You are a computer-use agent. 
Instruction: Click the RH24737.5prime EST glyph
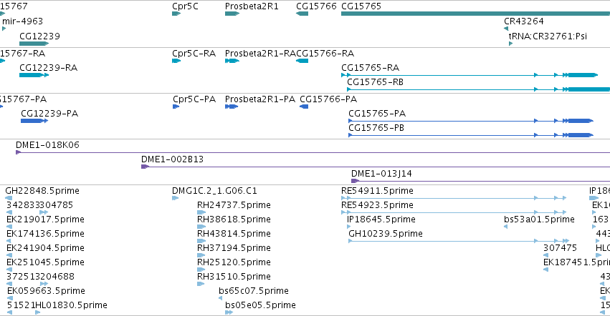pyautogui.click(x=201, y=212)
